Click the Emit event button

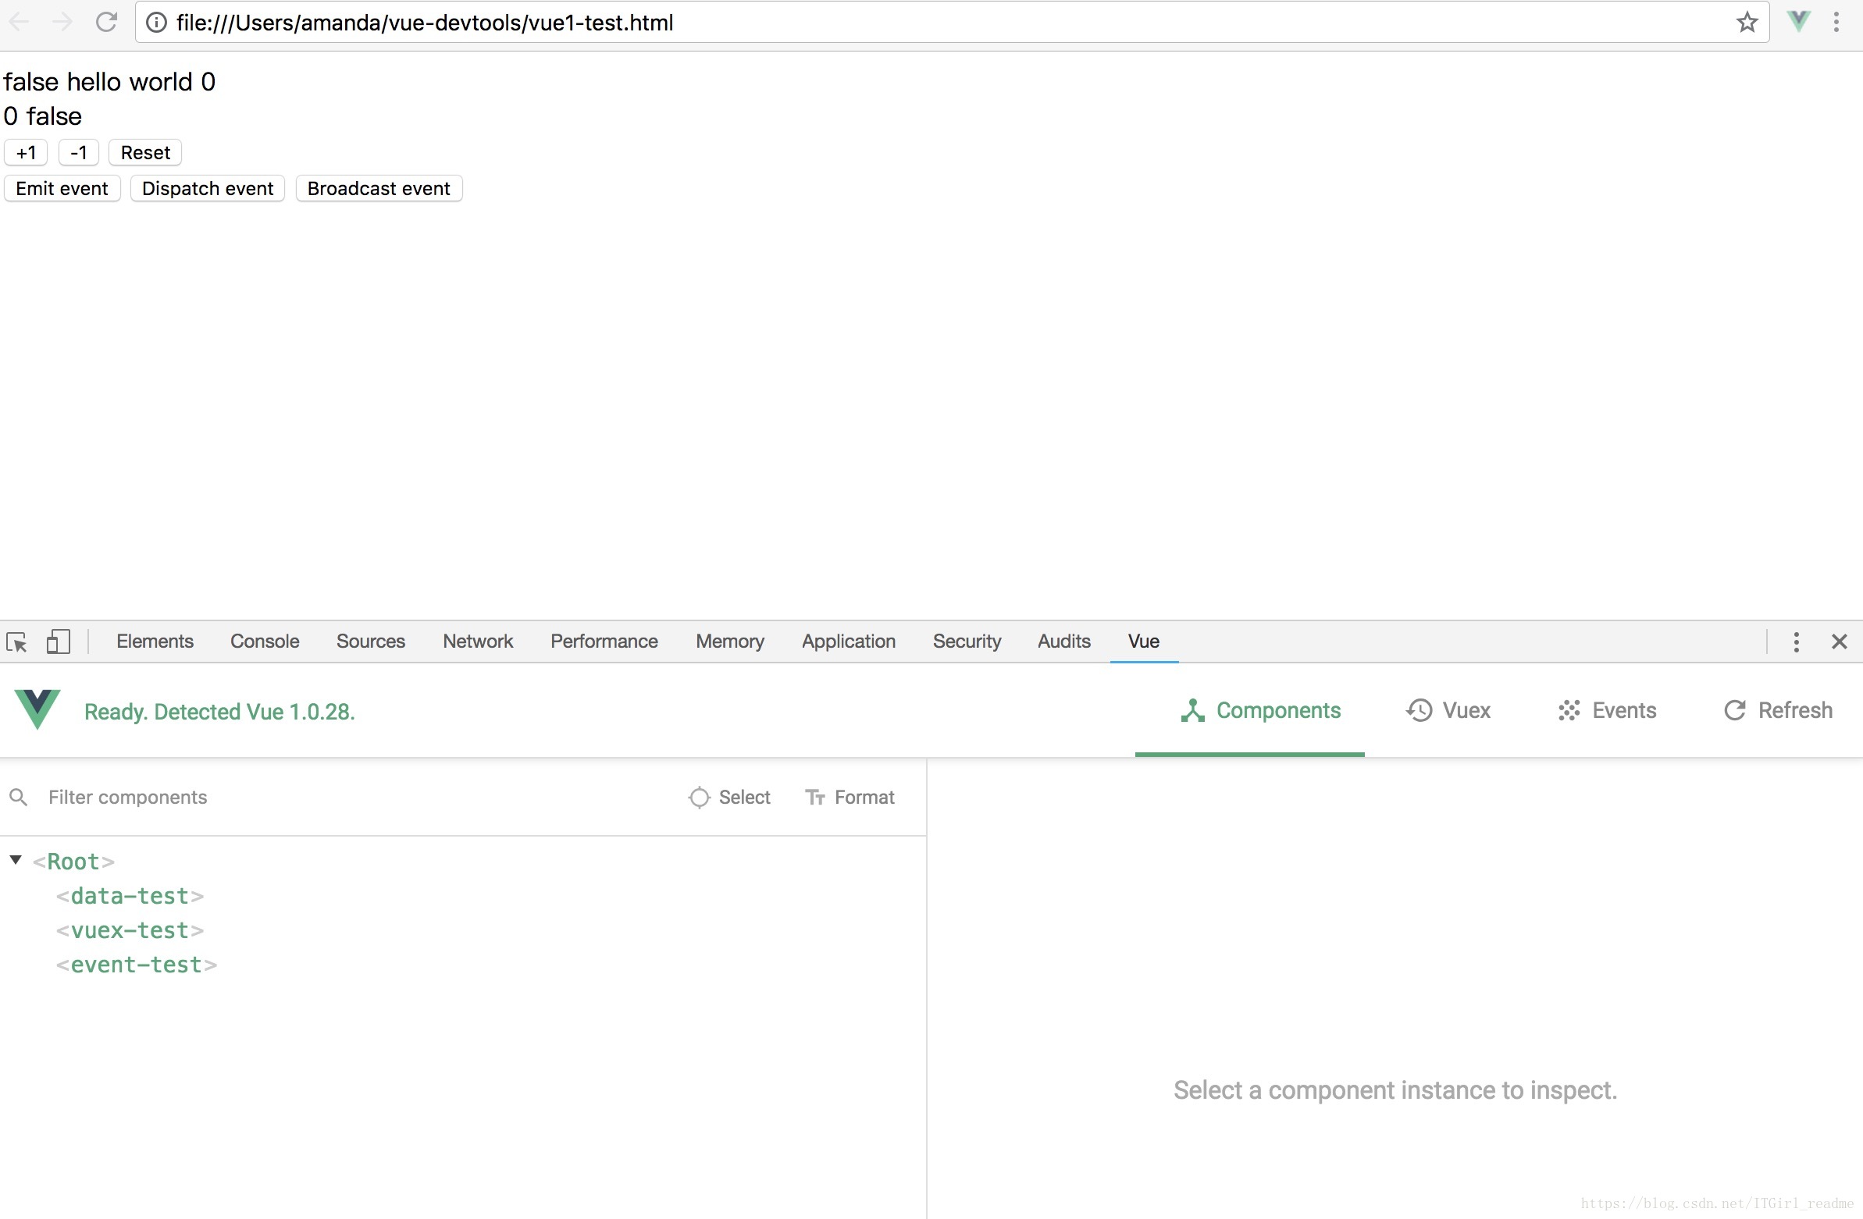coord(62,189)
